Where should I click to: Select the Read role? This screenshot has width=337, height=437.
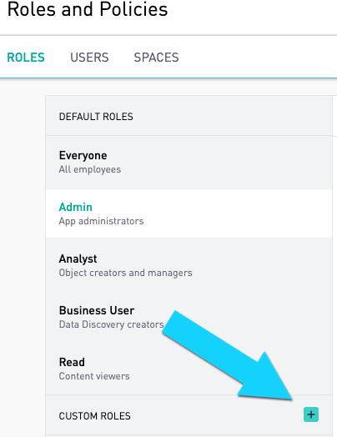pyautogui.click(x=189, y=369)
